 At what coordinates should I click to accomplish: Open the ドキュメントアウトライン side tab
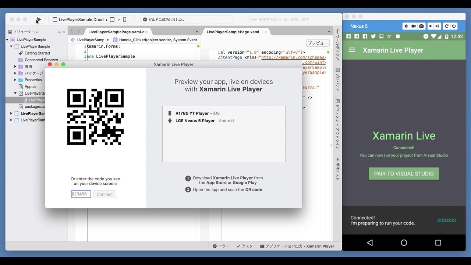click(x=338, y=124)
